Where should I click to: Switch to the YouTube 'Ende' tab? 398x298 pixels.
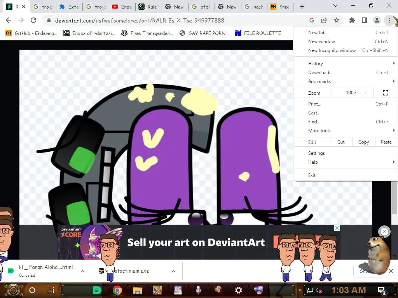coord(122,7)
